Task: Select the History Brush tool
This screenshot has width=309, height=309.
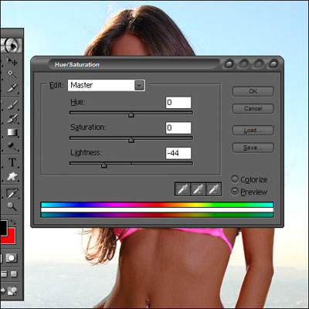Action: point(12,119)
